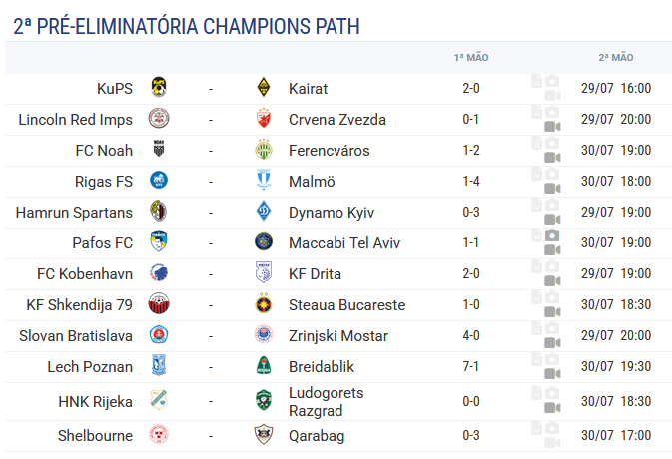The width and height of the screenshot is (672, 459).
Task: Open the Dynamo Kyiv diamond crest
Action: (264, 212)
